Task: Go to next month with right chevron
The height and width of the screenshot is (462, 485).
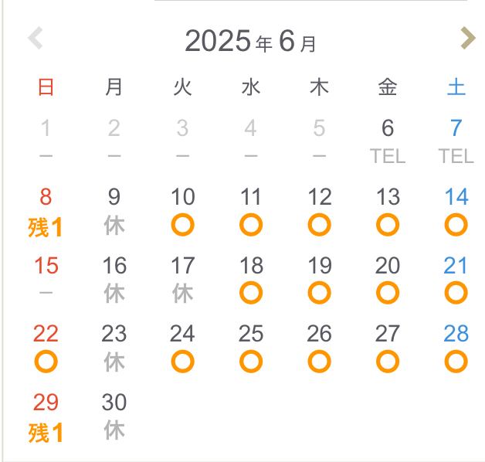Action: tap(468, 38)
